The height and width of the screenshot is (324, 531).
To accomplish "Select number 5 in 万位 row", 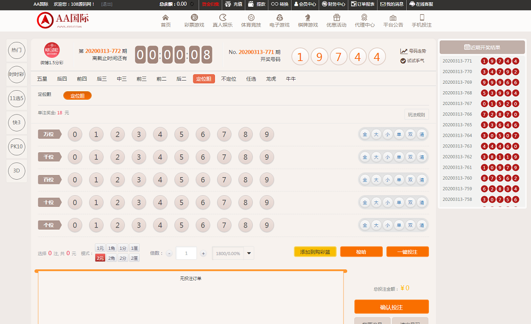I will click(182, 135).
